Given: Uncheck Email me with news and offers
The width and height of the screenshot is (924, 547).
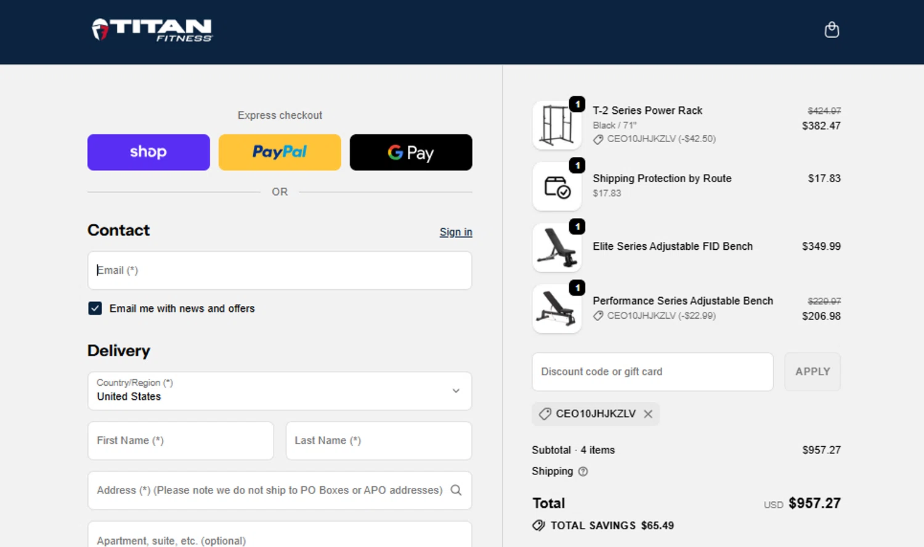Looking at the screenshot, I should [95, 308].
